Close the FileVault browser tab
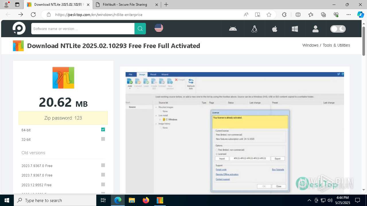The image size is (367, 206). 156,5
